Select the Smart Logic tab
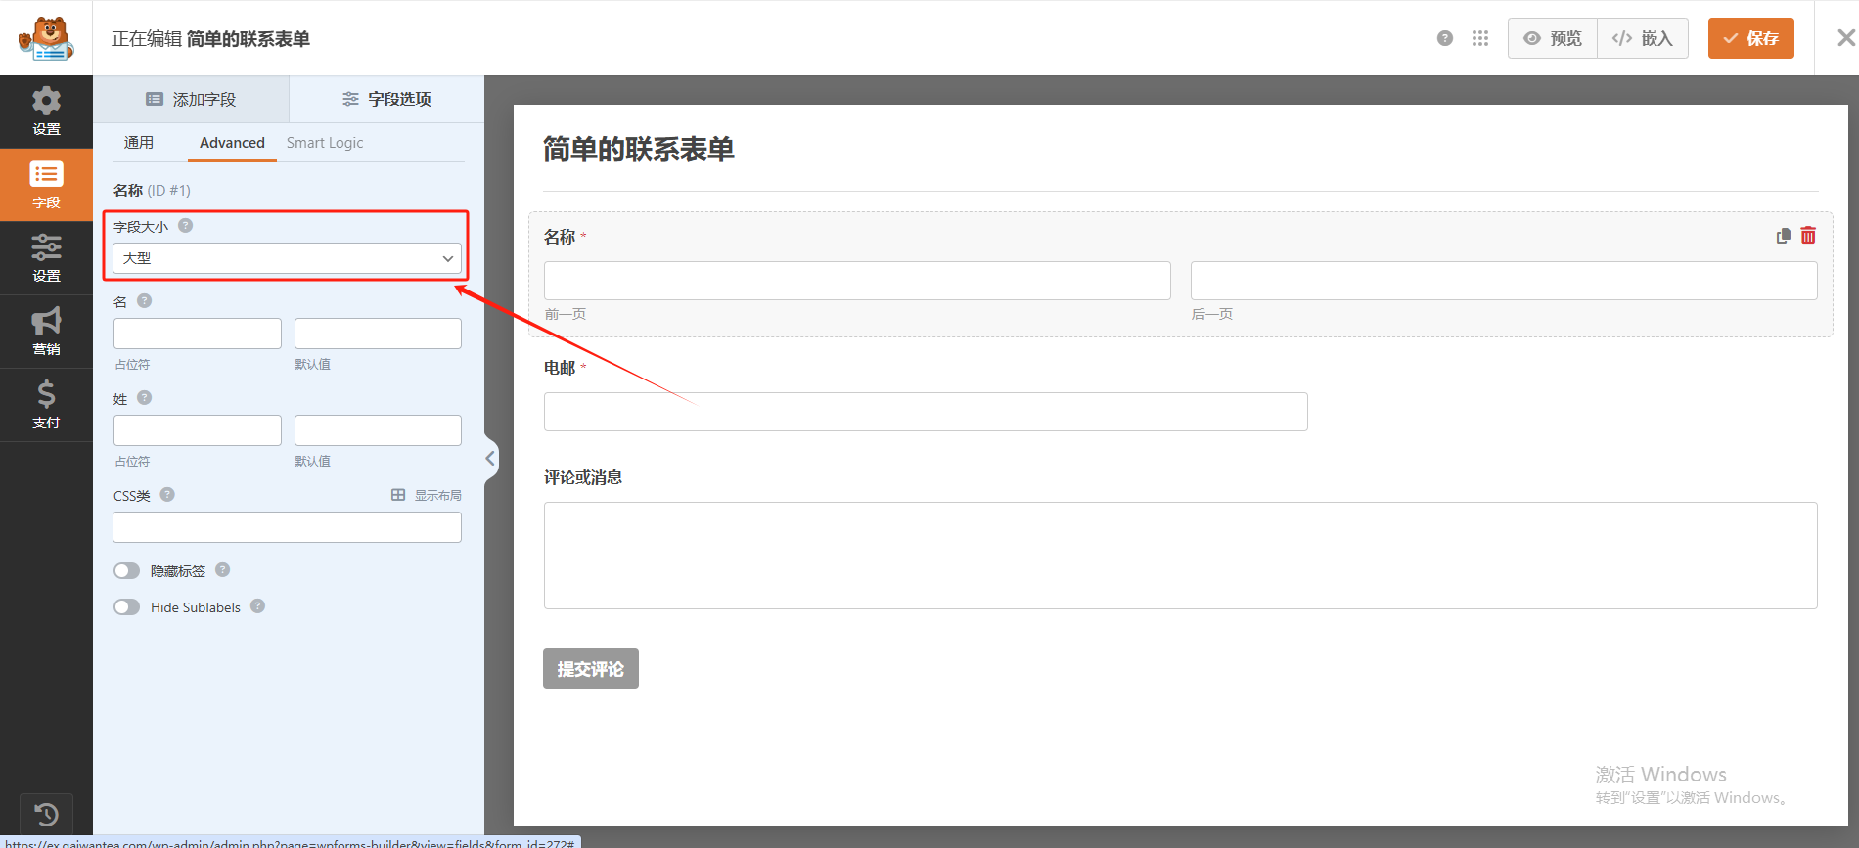 pos(325,143)
